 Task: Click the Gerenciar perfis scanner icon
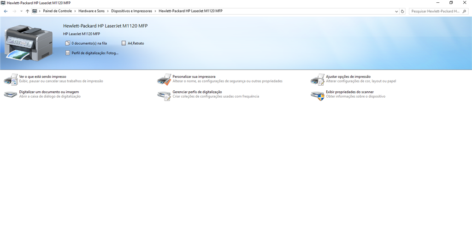tap(164, 95)
